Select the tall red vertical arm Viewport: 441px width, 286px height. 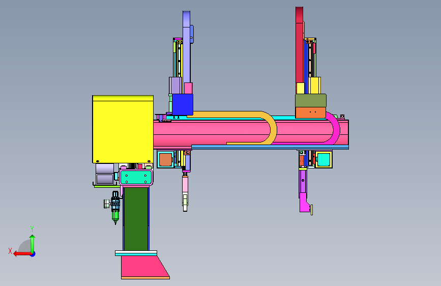pyautogui.click(x=299, y=45)
